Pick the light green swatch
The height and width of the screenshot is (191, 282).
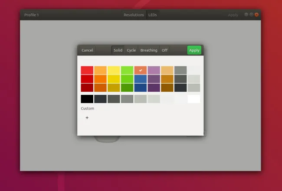(127, 70)
